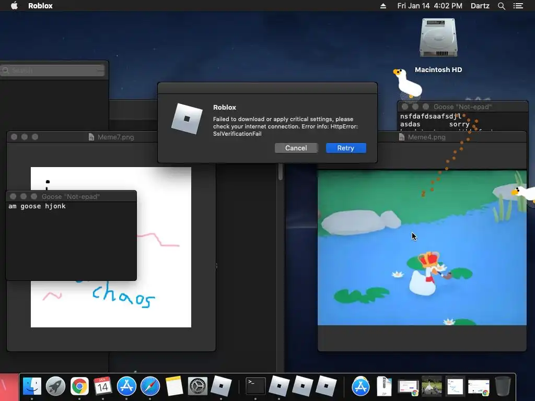Open the ZIP archive in the Dock
This screenshot has width=535, height=401.
[x=384, y=386]
